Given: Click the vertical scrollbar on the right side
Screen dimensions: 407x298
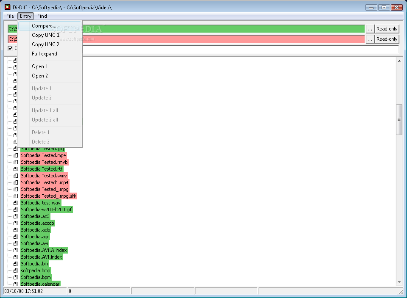Looking at the screenshot, I should pos(399,119).
